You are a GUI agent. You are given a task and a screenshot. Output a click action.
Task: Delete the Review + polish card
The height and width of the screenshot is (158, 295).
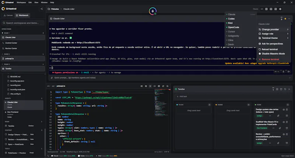(287, 134)
